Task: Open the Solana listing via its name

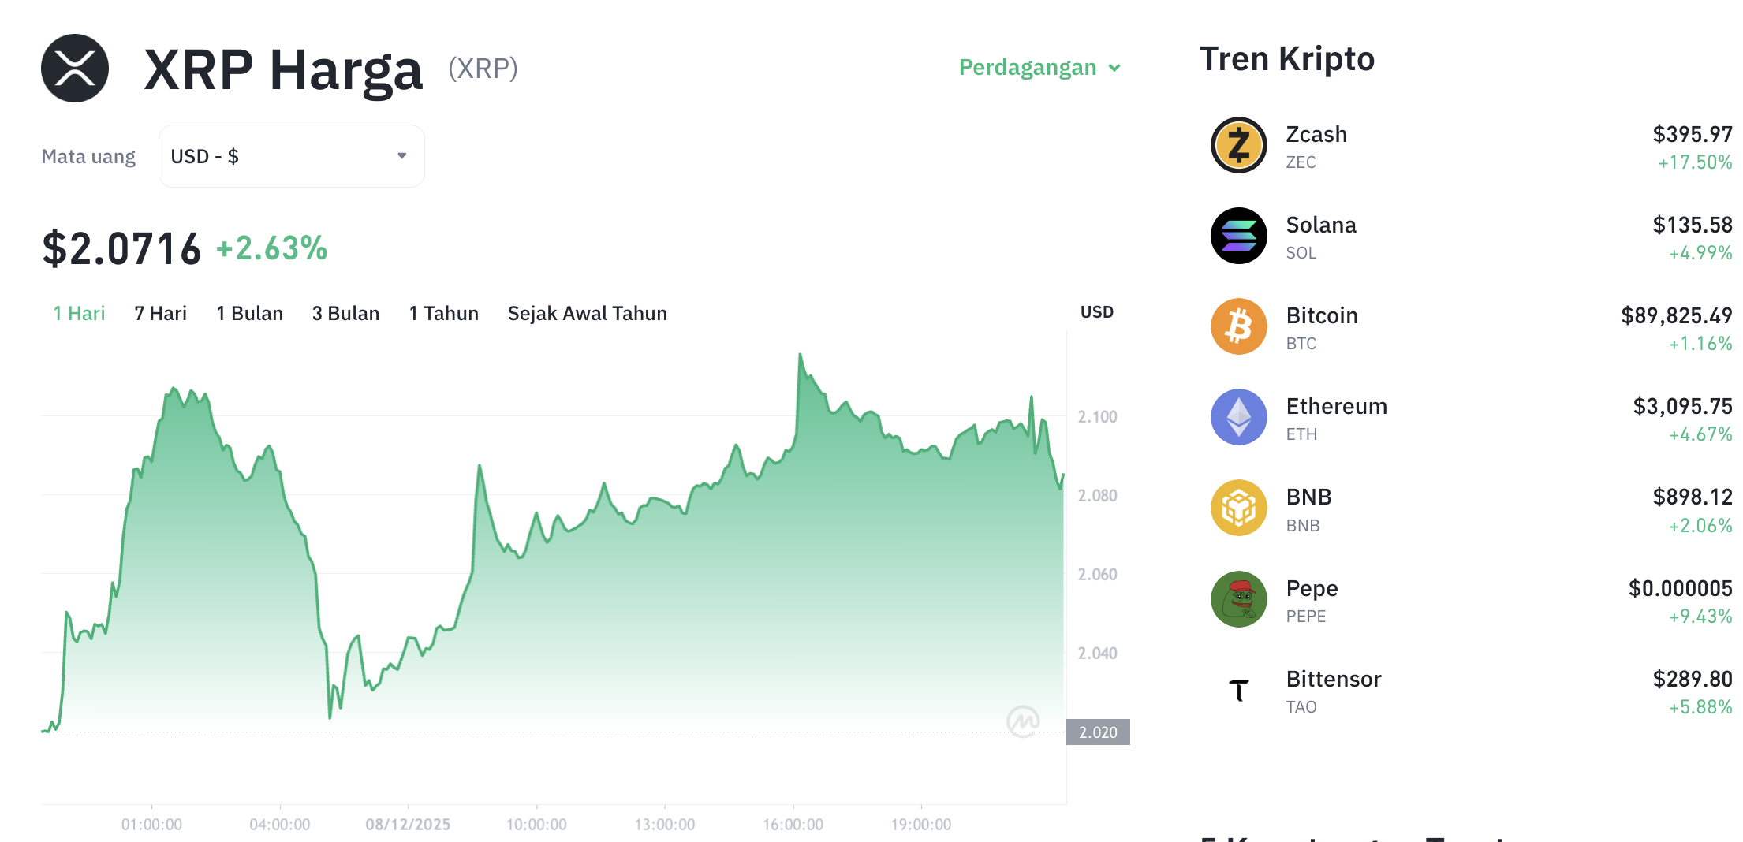Action: tap(1321, 225)
